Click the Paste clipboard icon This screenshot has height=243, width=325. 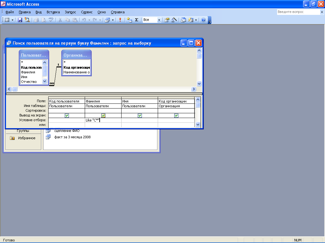point(75,20)
